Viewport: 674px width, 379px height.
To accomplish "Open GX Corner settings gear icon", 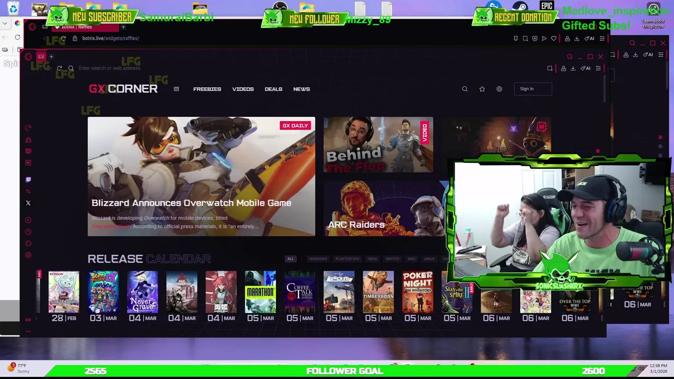I will point(499,89).
